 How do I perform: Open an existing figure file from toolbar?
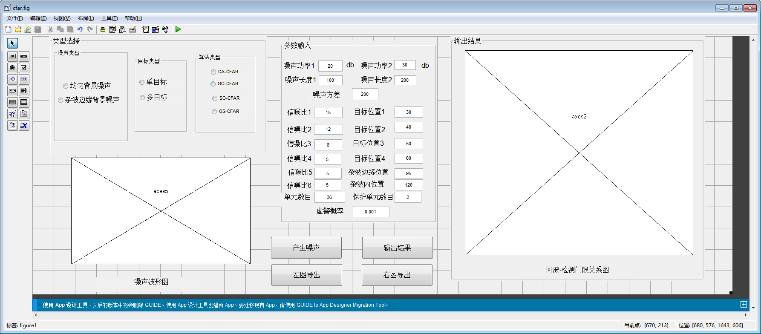(18, 29)
